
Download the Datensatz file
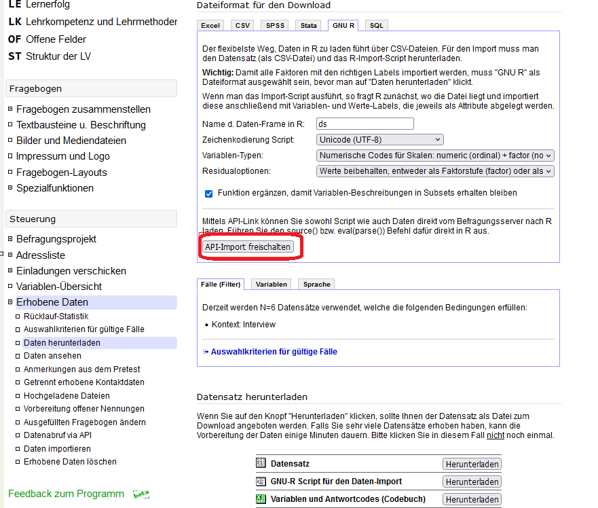[x=472, y=464]
